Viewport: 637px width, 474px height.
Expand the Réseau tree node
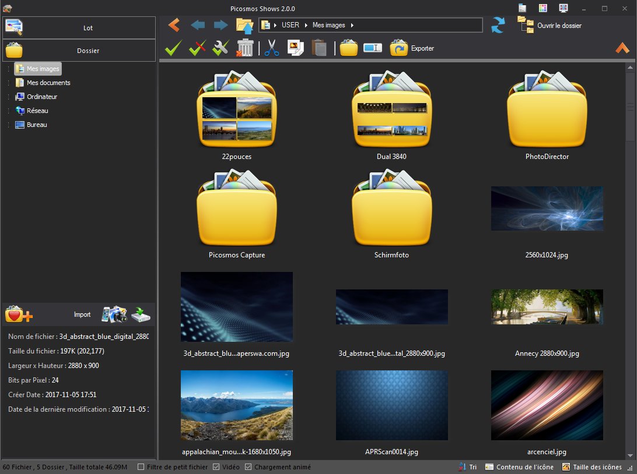9,111
